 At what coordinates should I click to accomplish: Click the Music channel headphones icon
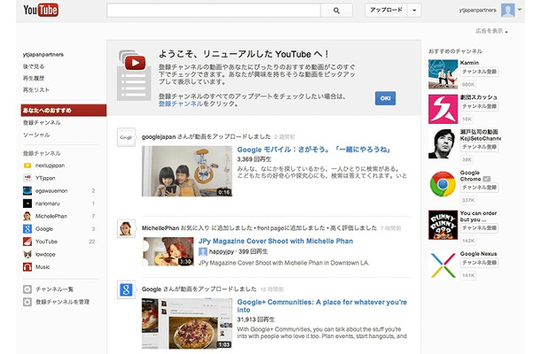27,267
